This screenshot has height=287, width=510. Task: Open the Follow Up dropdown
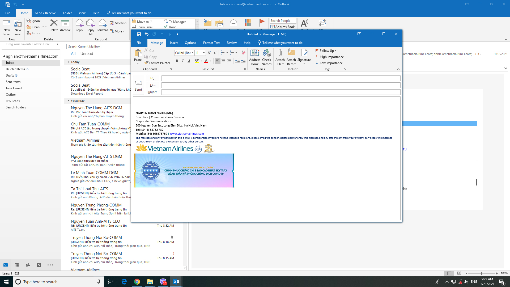click(x=326, y=51)
